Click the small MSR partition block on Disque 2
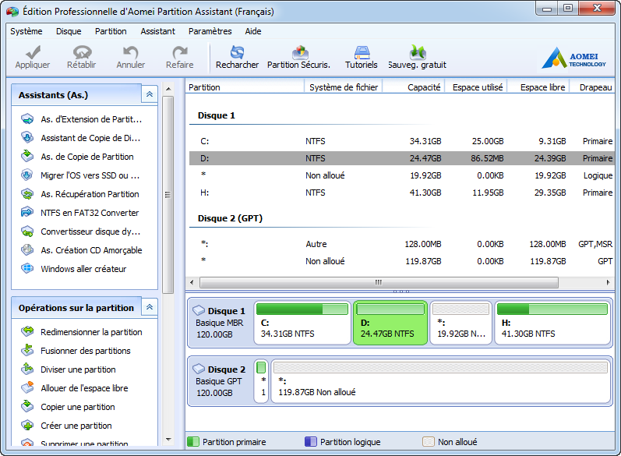The width and height of the screenshot is (621, 456). 261,381
